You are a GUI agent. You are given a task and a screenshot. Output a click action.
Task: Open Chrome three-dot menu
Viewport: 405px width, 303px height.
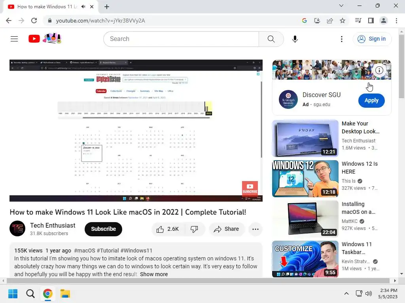[396, 21]
